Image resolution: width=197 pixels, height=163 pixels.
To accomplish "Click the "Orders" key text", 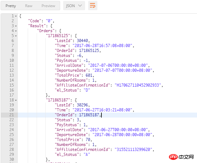I will coord(46,31).
